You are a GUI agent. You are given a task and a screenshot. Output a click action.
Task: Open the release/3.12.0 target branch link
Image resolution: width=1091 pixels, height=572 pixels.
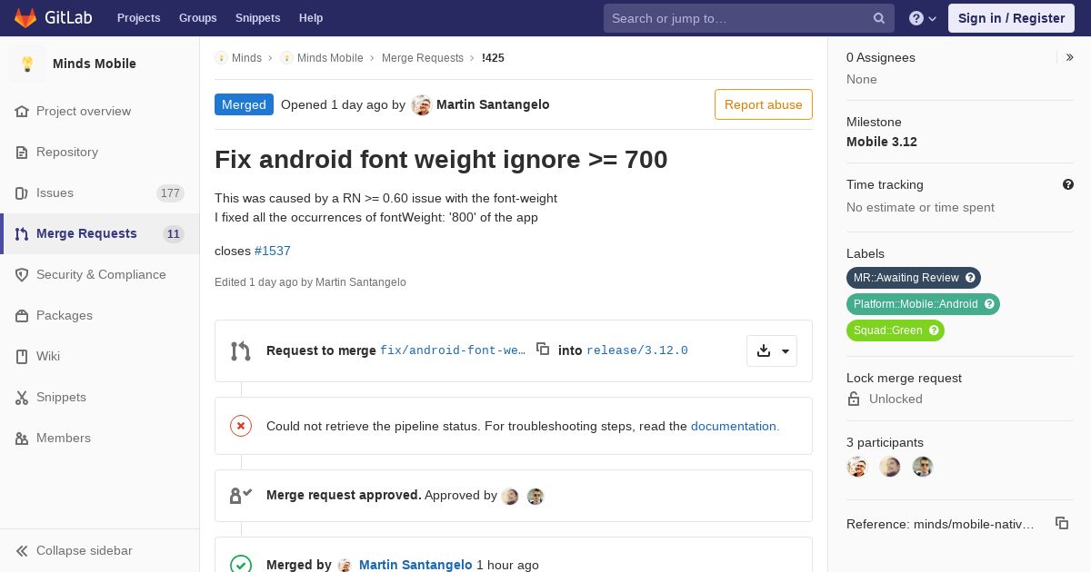[x=637, y=350]
